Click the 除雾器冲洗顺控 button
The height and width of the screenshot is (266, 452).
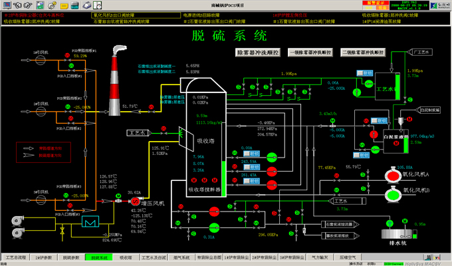pos(258,53)
